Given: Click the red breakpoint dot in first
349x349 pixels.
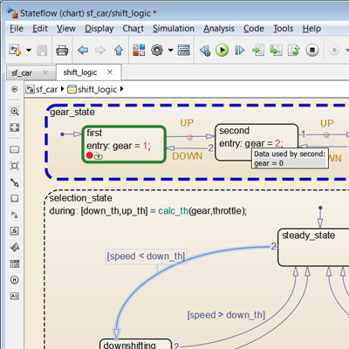Looking at the screenshot, I should 90,155.
